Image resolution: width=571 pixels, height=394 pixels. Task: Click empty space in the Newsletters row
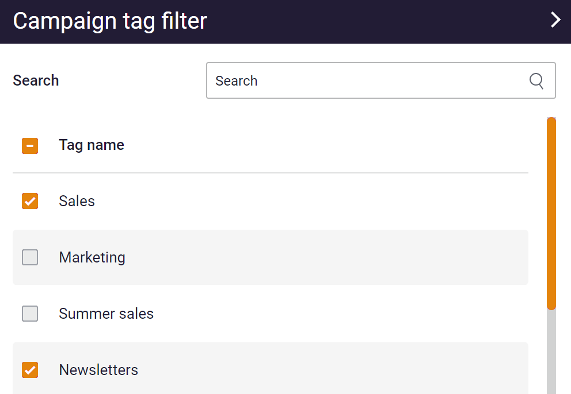(328, 369)
